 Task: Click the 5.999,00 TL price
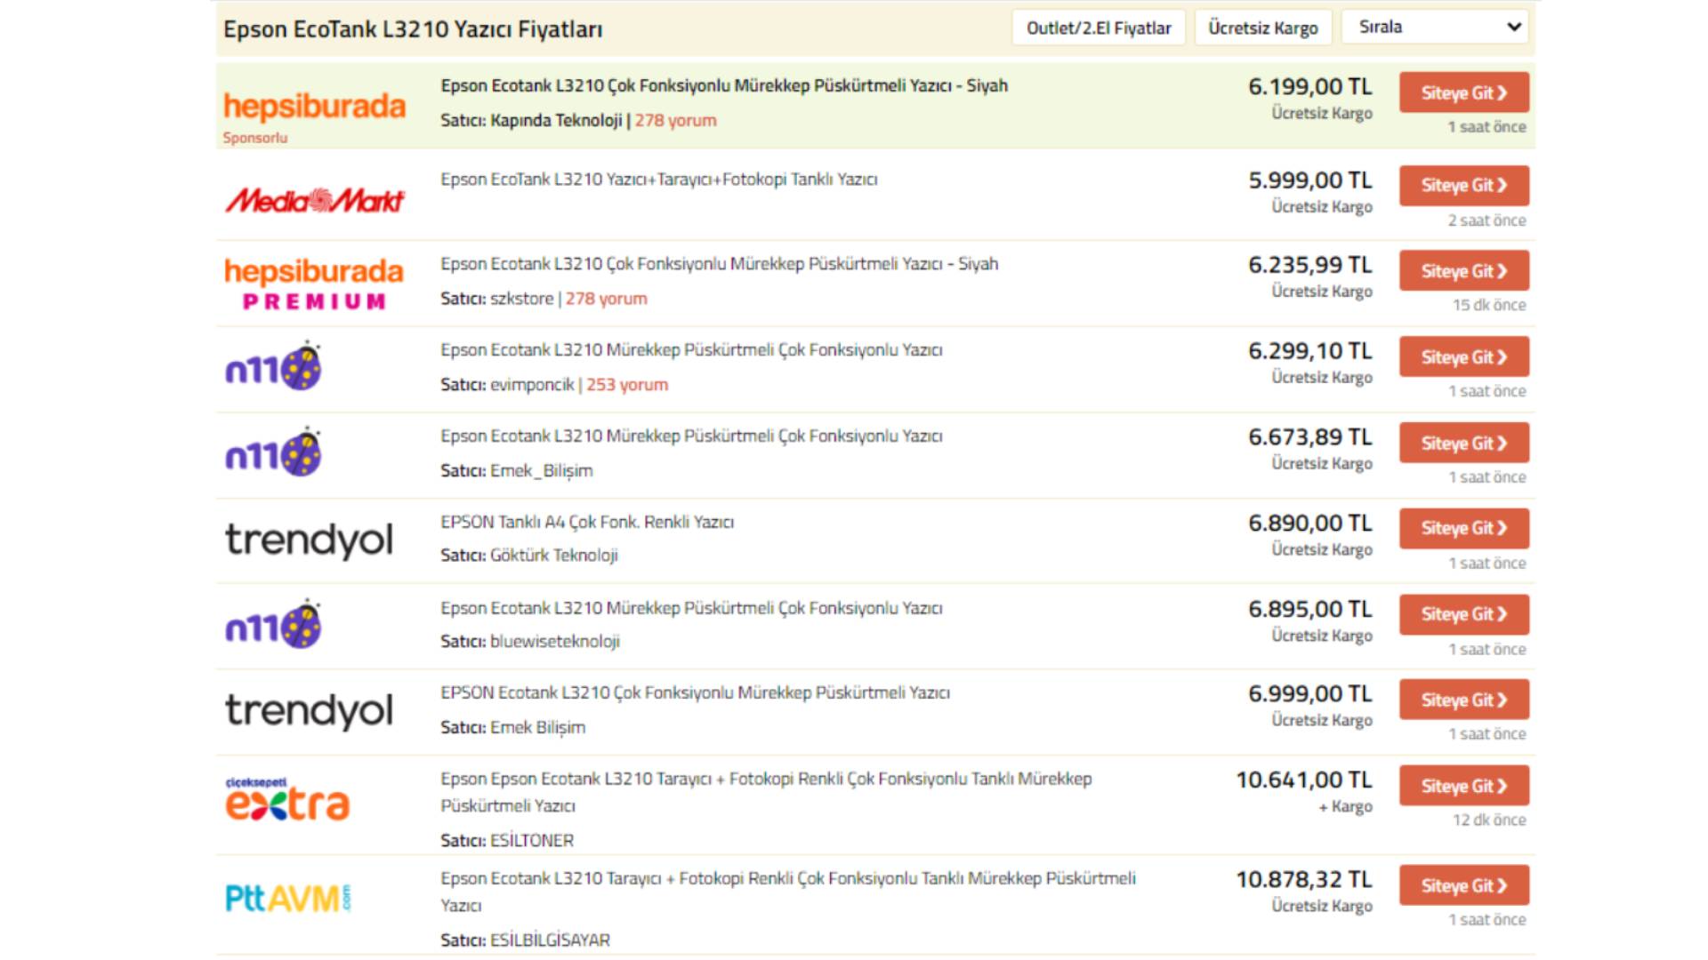click(x=1309, y=180)
